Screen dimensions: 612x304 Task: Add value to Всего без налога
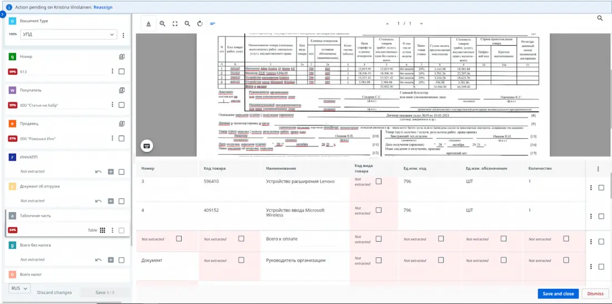111,260
